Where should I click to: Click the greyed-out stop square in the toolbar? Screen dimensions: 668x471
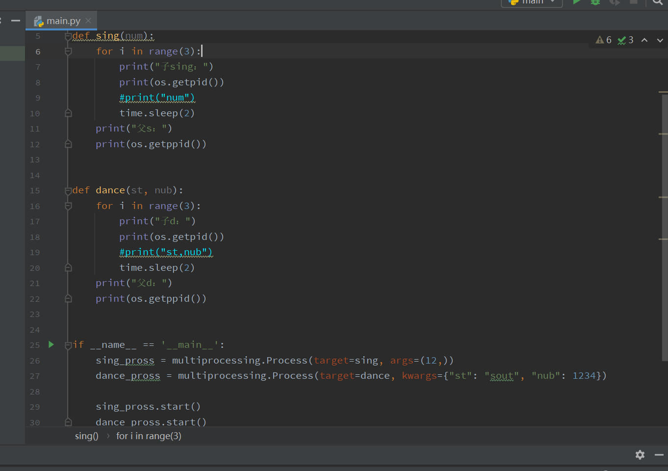tap(634, 2)
